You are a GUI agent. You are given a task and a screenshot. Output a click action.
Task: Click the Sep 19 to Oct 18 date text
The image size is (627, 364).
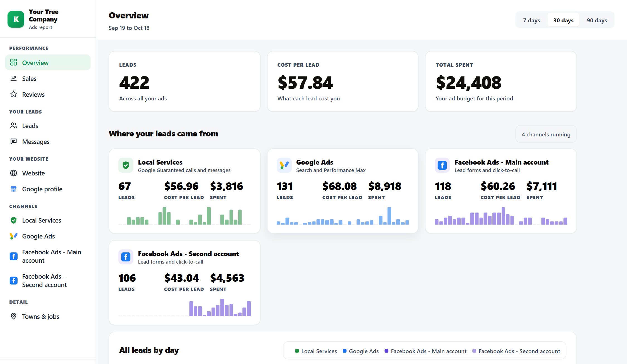click(x=129, y=28)
